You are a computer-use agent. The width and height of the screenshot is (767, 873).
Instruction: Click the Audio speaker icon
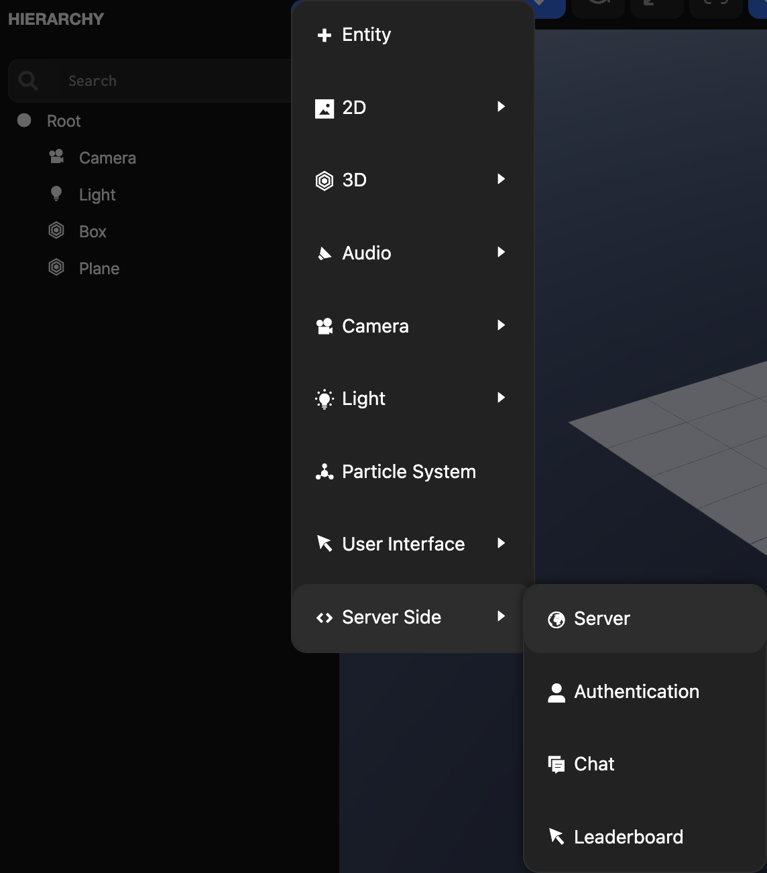(324, 253)
